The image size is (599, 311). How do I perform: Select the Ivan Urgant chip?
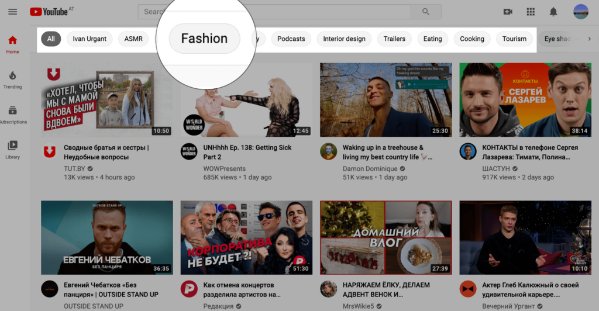(89, 39)
